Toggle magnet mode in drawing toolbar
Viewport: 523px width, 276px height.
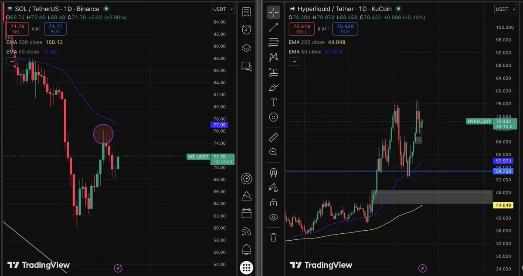(x=273, y=173)
